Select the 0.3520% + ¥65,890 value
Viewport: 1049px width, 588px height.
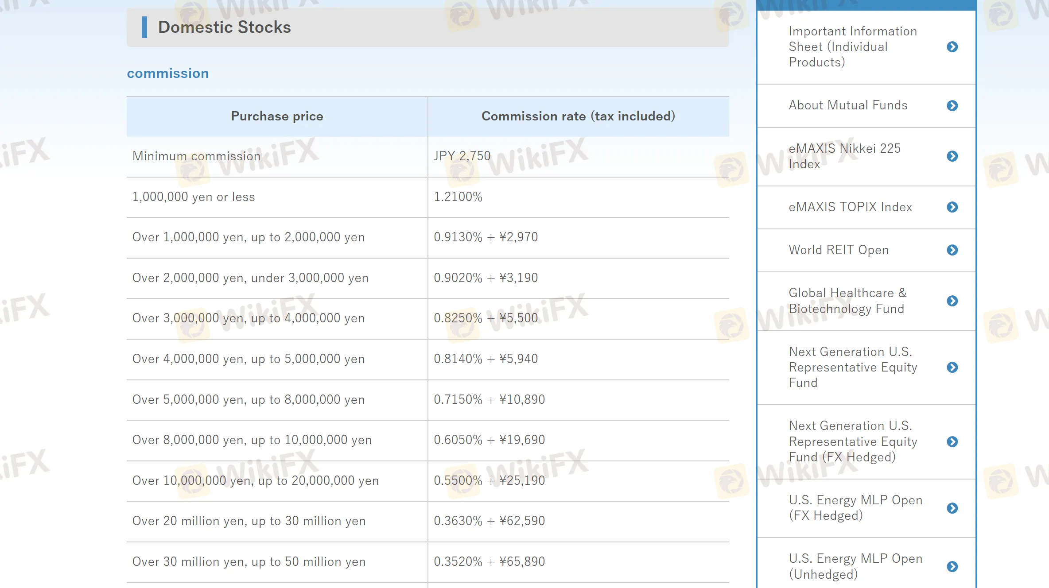pyautogui.click(x=489, y=562)
